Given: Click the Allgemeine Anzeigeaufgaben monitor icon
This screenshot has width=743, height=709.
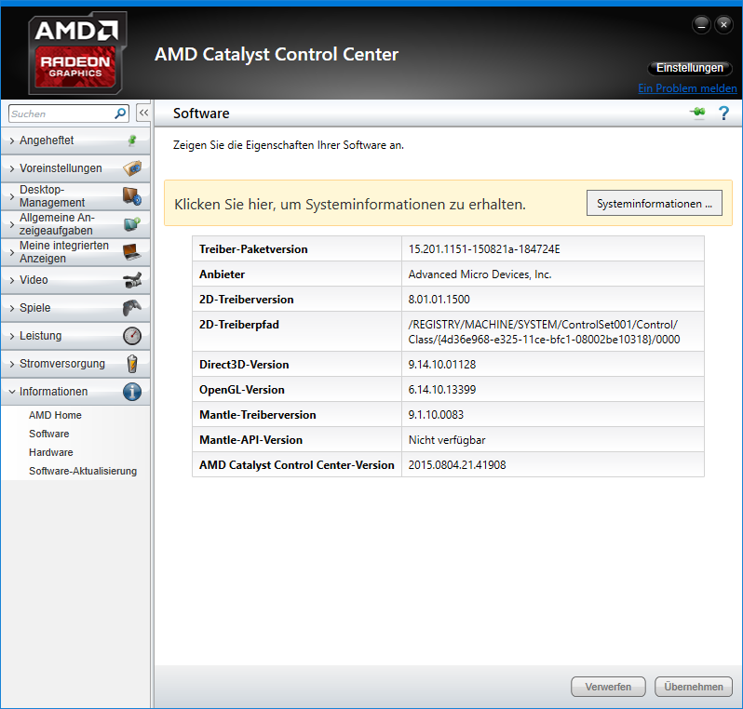Looking at the screenshot, I should click(132, 224).
